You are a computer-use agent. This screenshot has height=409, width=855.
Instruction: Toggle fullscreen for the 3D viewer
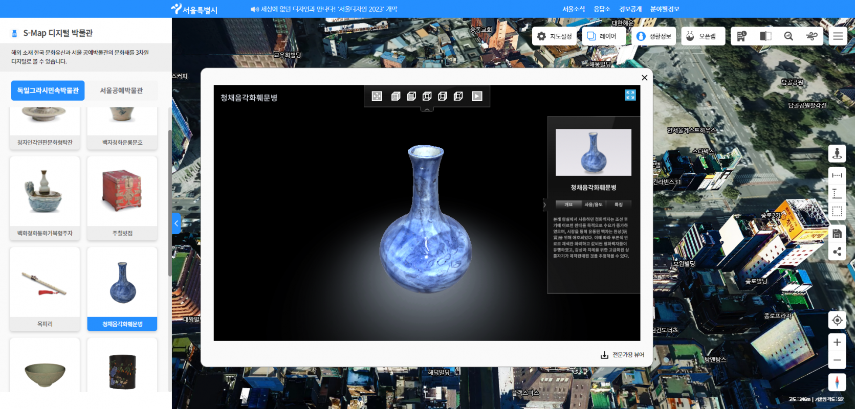pos(630,95)
